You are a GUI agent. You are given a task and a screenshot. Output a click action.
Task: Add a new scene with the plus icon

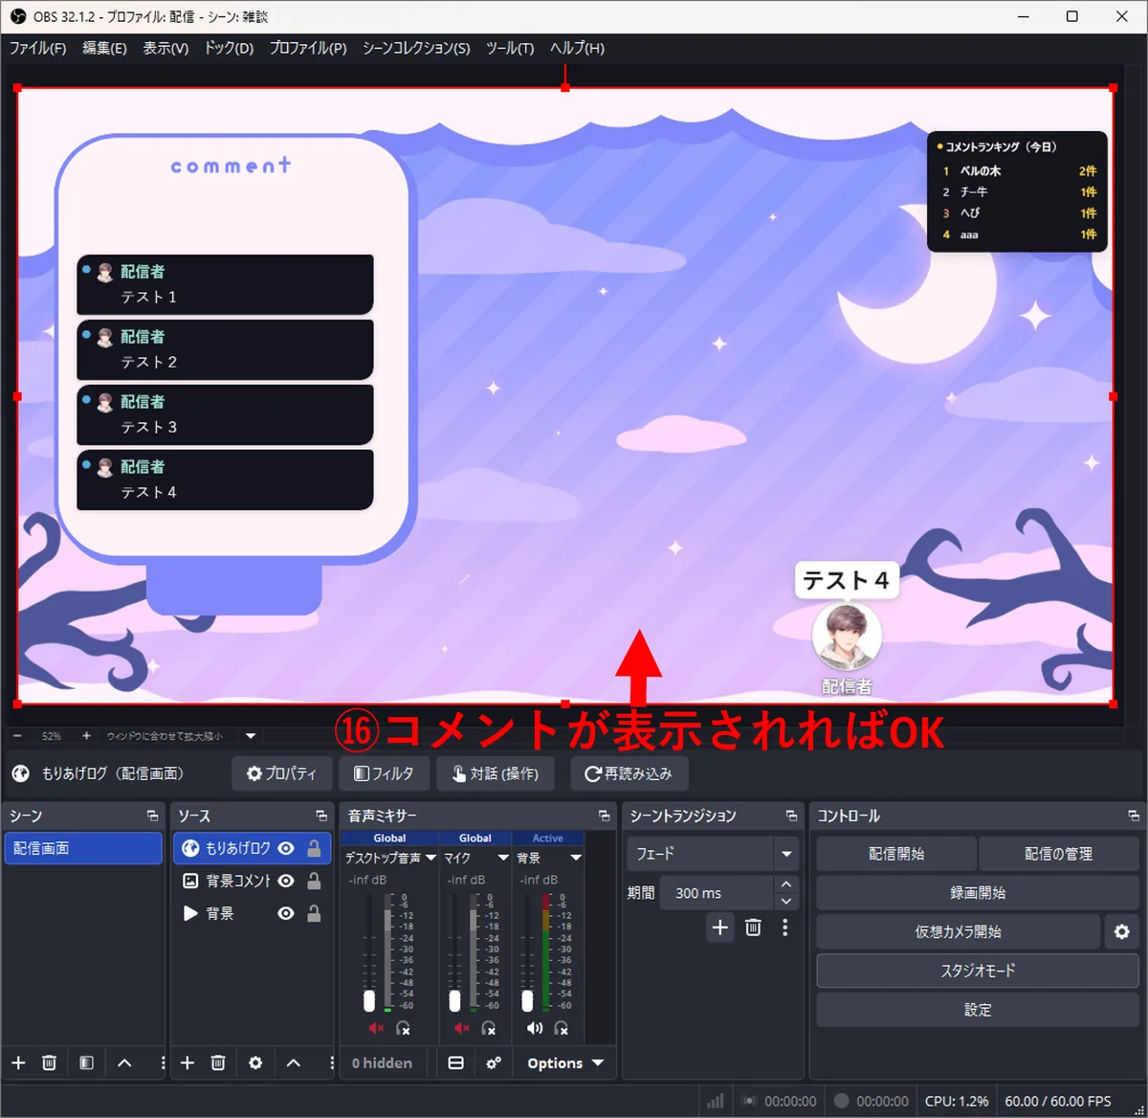[18, 1062]
